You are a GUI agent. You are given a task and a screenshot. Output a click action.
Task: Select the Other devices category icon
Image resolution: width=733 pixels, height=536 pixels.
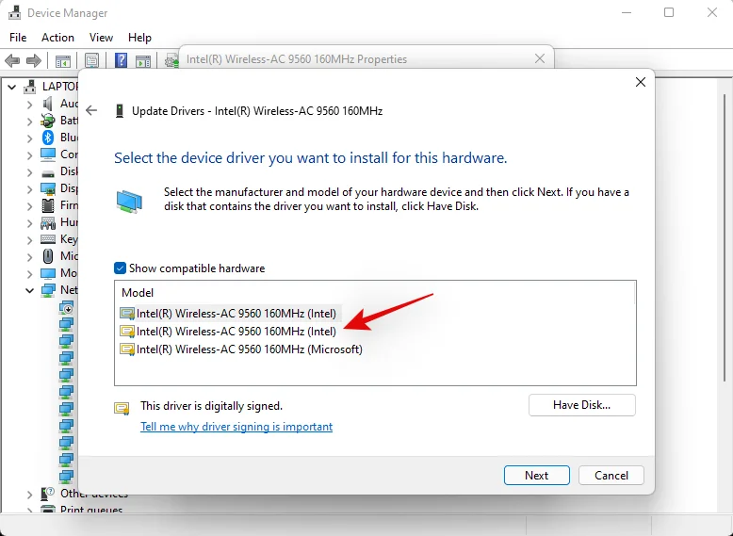coord(48,494)
